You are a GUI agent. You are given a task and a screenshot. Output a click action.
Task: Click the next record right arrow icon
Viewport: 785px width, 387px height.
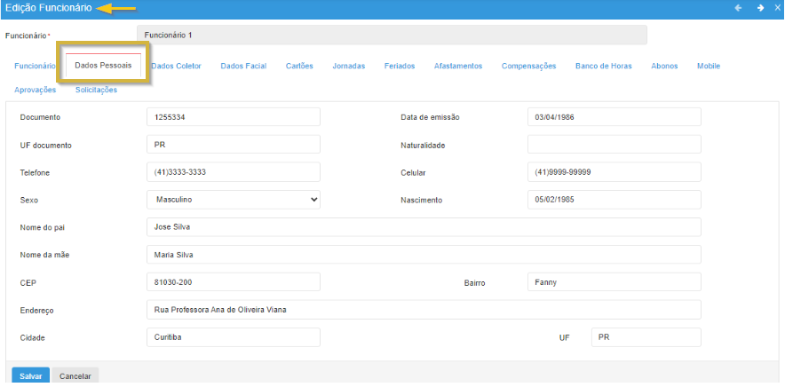tap(760, 8)
